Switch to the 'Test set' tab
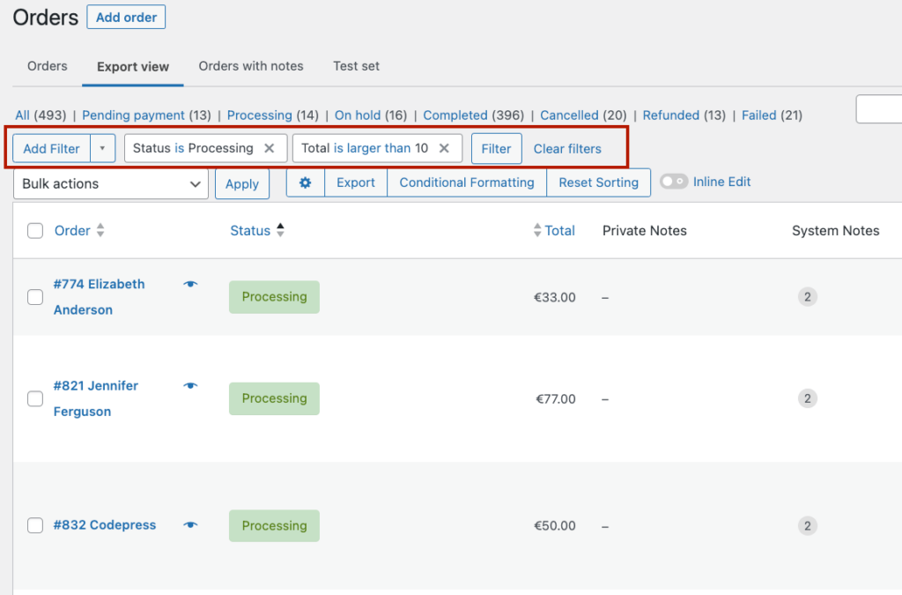This screenshot has height=595, width=902. pyautogui.click(x=356, y=66)
